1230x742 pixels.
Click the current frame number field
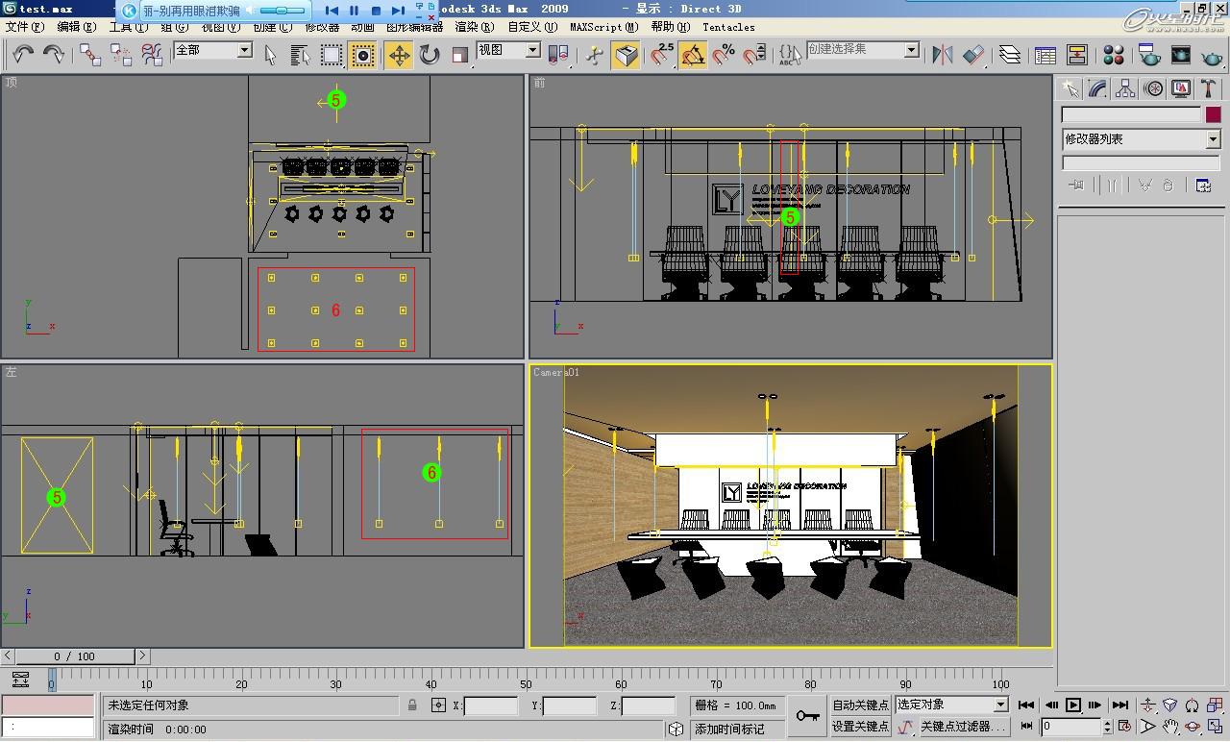1070,727
